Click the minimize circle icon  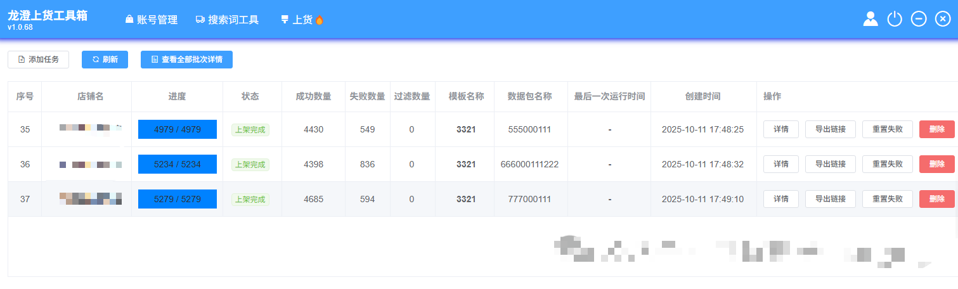[919, 19]
